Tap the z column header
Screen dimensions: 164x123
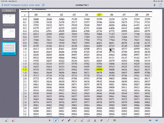25,15
